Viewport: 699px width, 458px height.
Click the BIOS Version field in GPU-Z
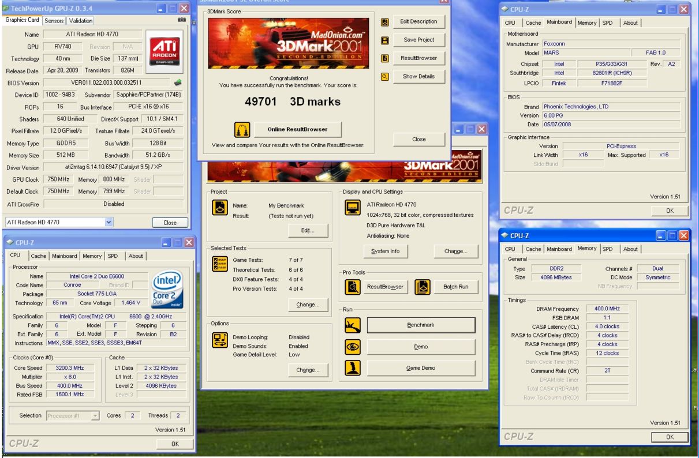107,82
